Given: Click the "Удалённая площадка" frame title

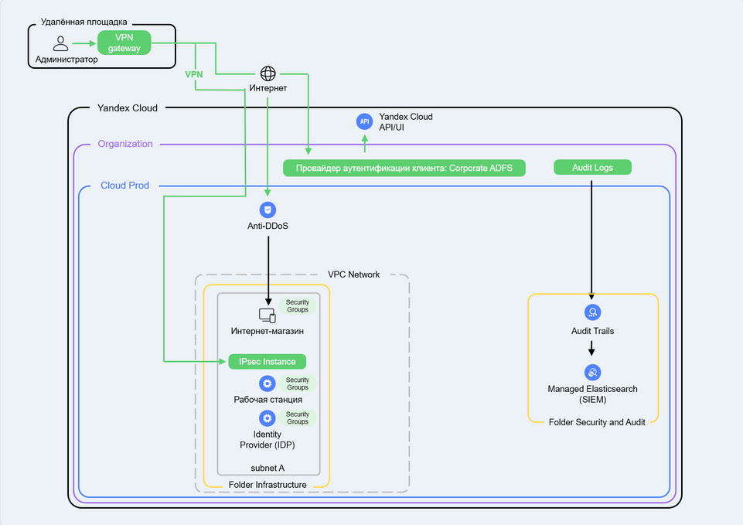Looking at the screenshot, I should [84, 22].
